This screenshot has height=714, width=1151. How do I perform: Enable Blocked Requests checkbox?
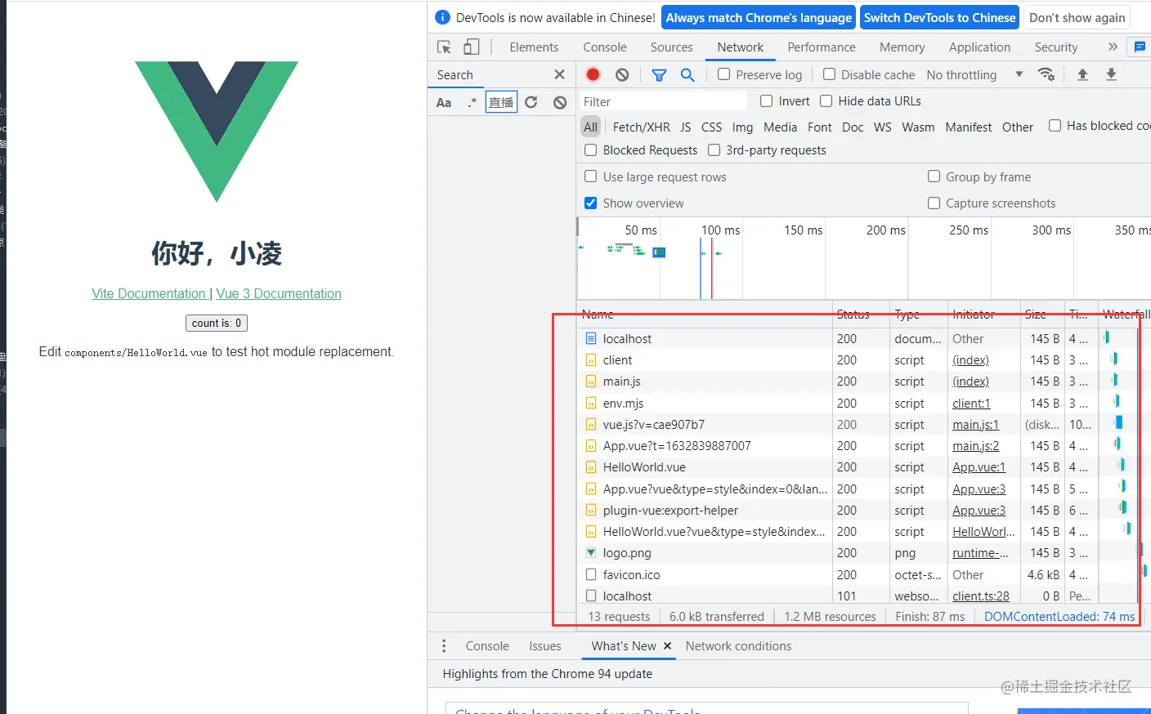pos(591,150)
